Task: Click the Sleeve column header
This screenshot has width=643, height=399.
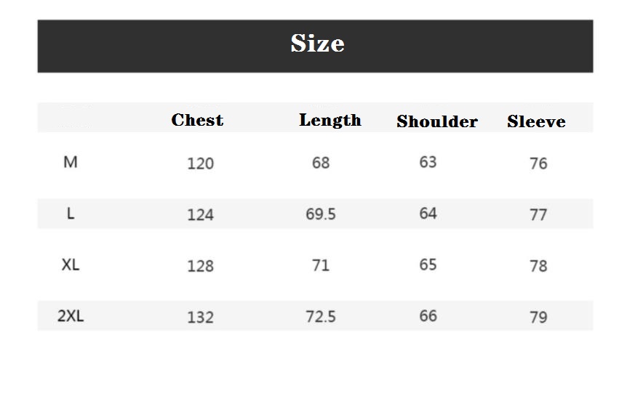Action: coord(536,122)
